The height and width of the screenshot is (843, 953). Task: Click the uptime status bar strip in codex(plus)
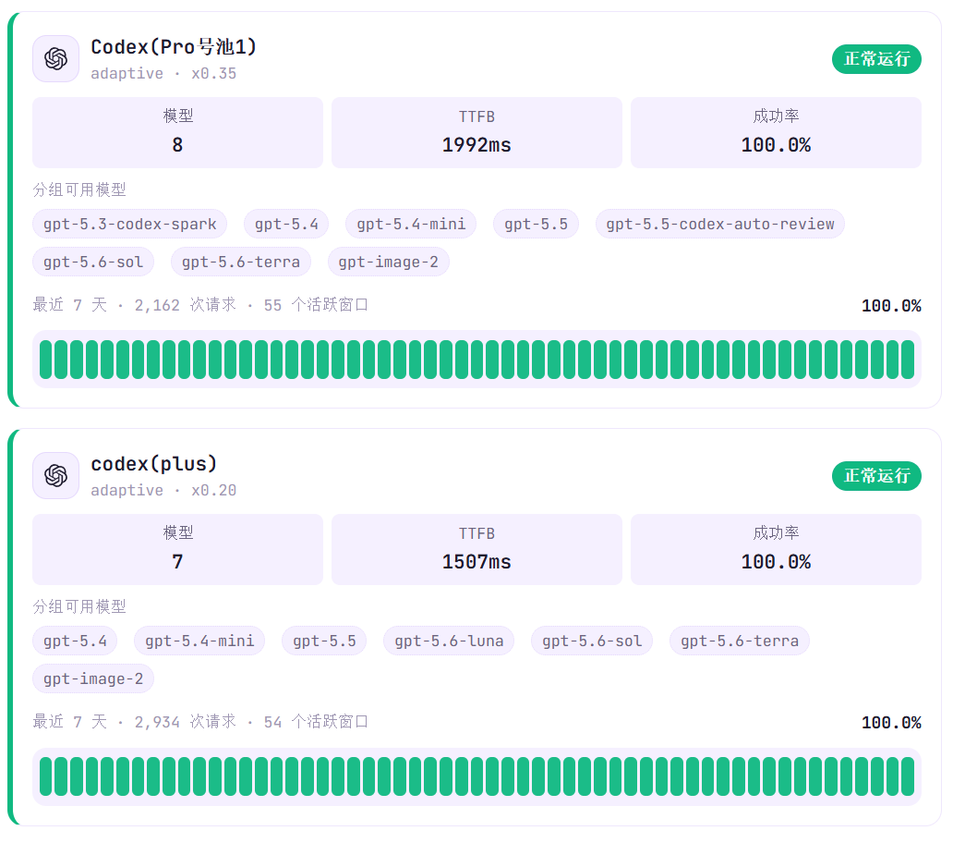tap(476, 776)
